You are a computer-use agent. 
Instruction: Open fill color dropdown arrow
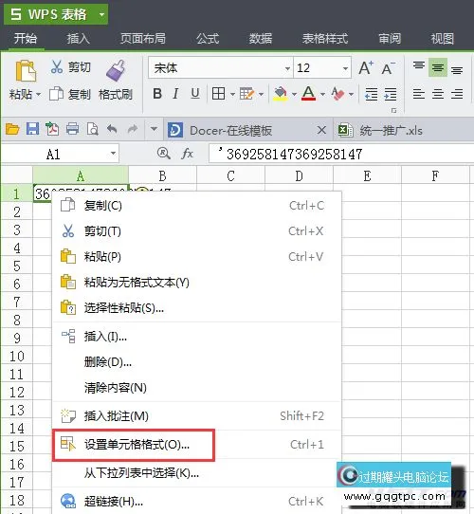[294, 95]
